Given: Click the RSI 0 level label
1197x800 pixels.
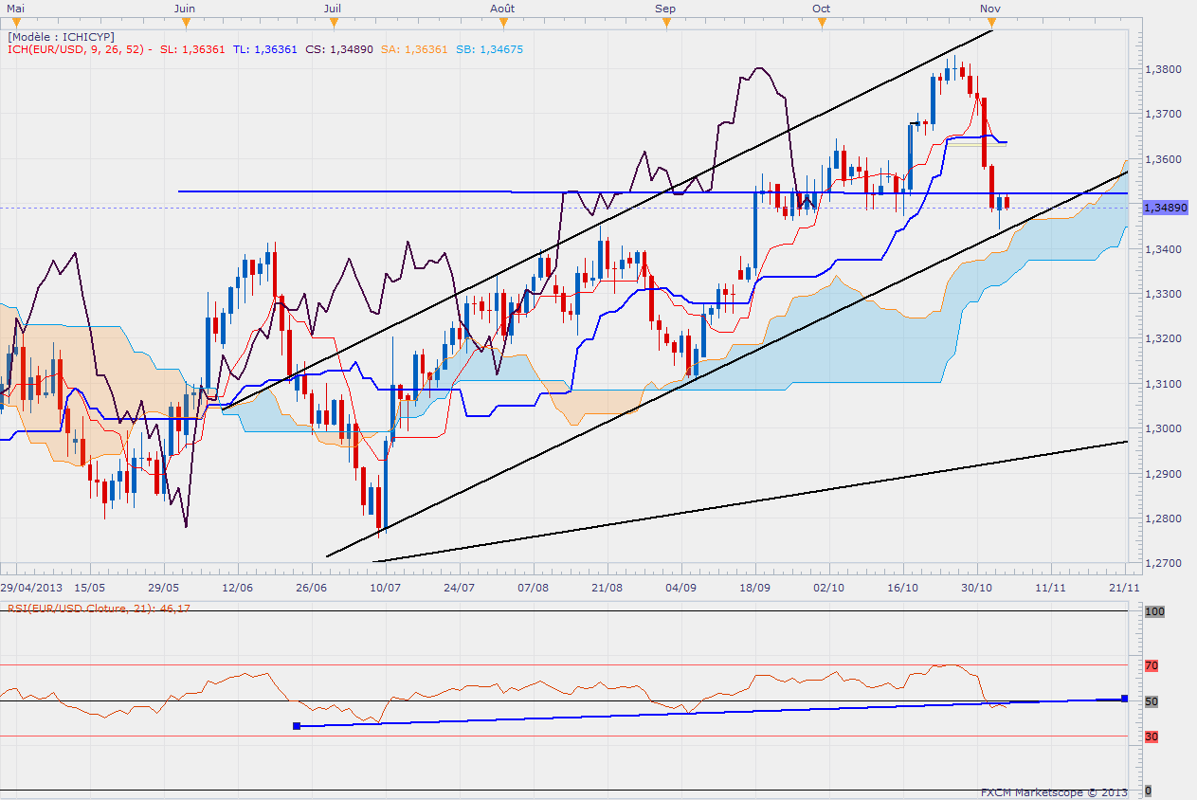Looking at the screenshot, I should click(1149, 790).
